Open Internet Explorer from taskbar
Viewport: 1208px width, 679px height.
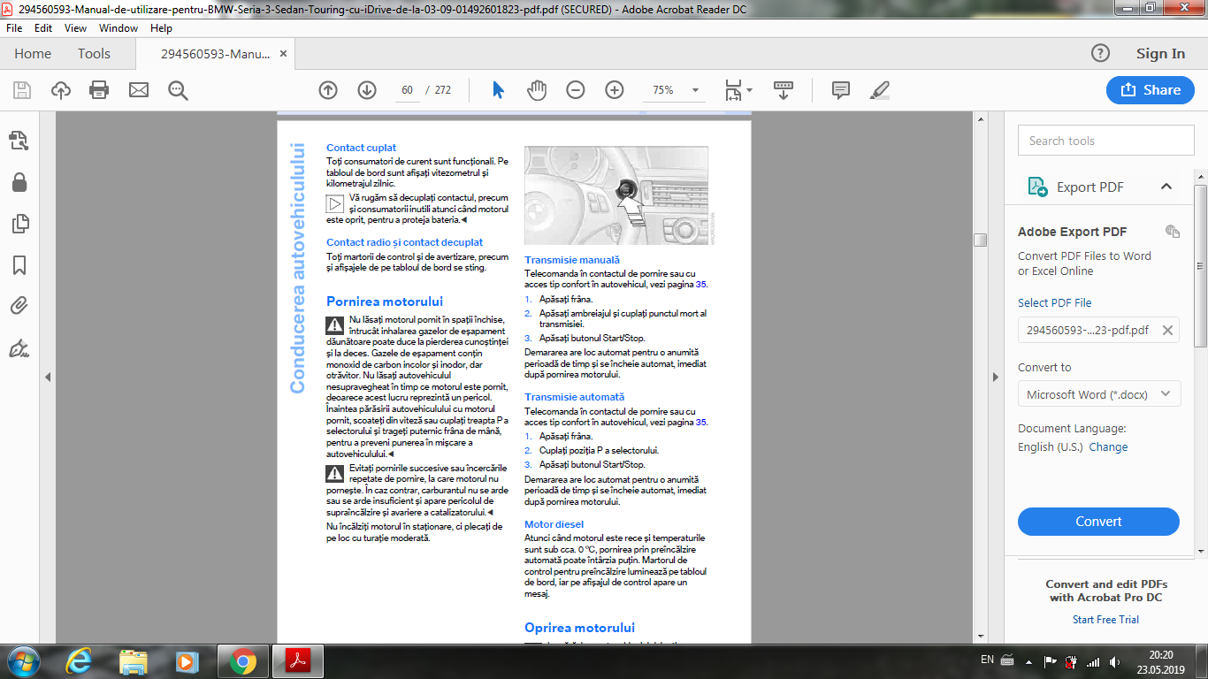pos(80,660)
